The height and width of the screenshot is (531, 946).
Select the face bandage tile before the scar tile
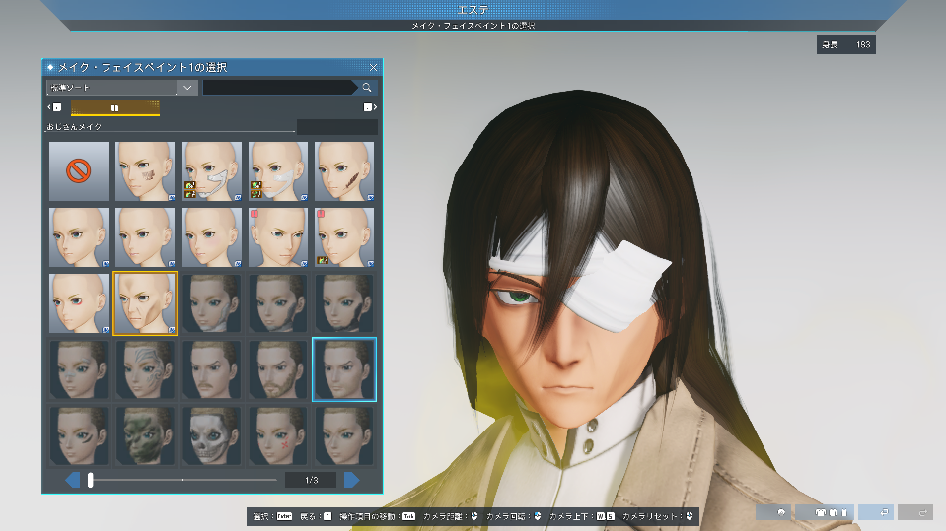[x=277, y=171]
